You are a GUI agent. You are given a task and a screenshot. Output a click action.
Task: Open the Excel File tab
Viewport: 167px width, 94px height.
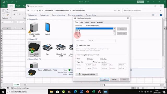(x=3, y=6)
